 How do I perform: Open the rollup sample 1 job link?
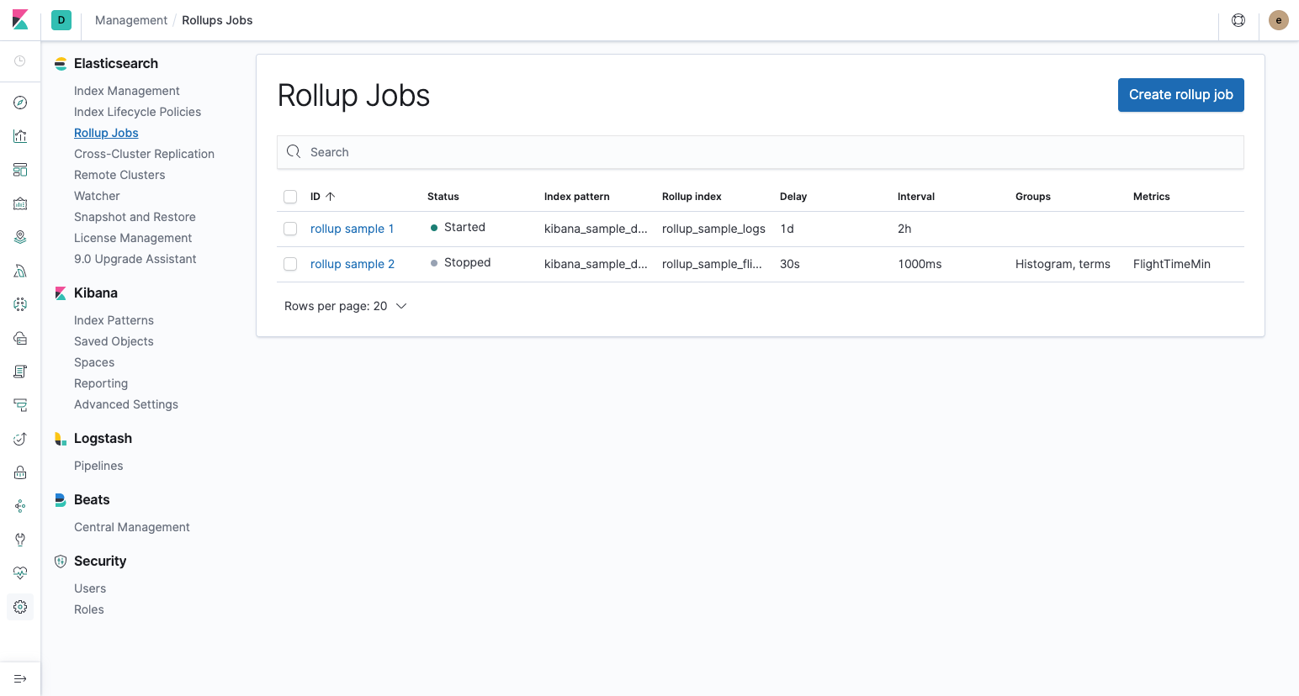click(352, 228)
